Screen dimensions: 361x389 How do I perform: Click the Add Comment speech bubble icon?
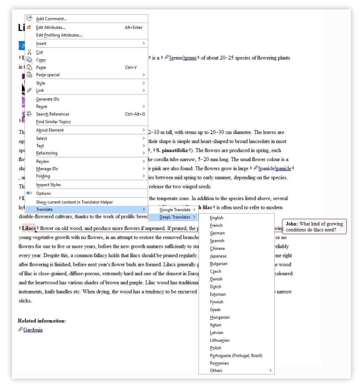29,18
